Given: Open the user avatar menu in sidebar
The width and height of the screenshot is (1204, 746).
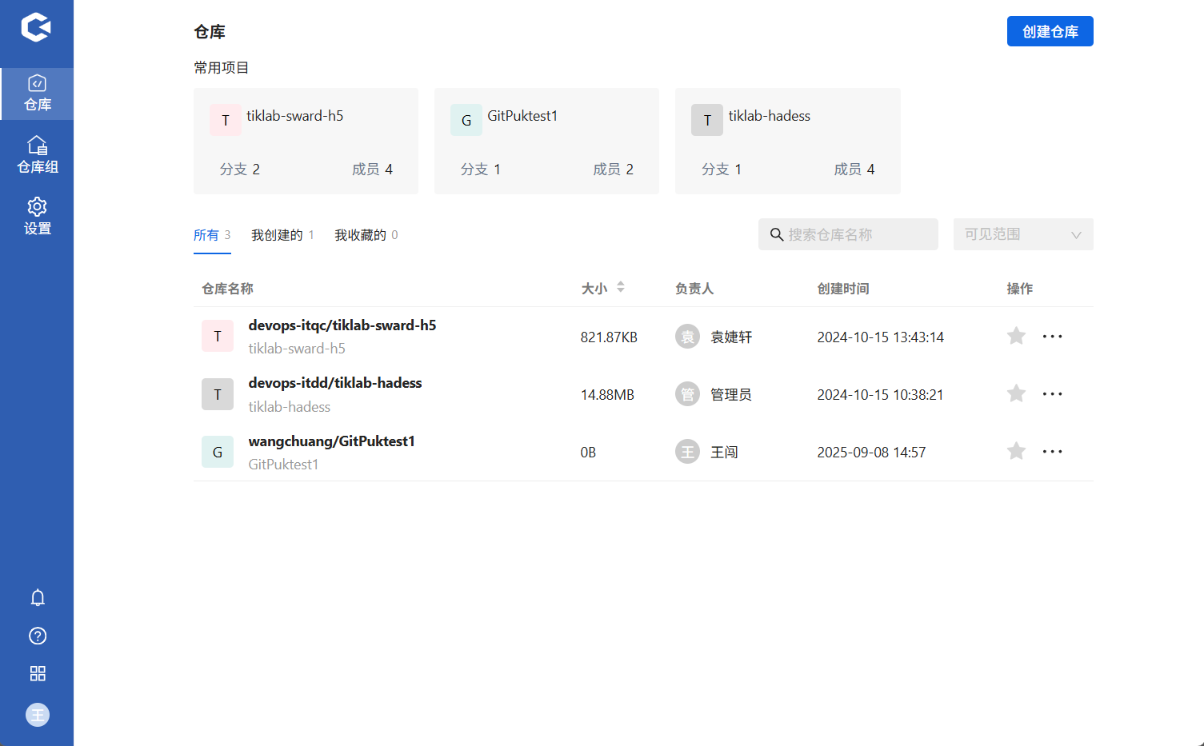Looking at the screenshot, I should pos(38,715).
